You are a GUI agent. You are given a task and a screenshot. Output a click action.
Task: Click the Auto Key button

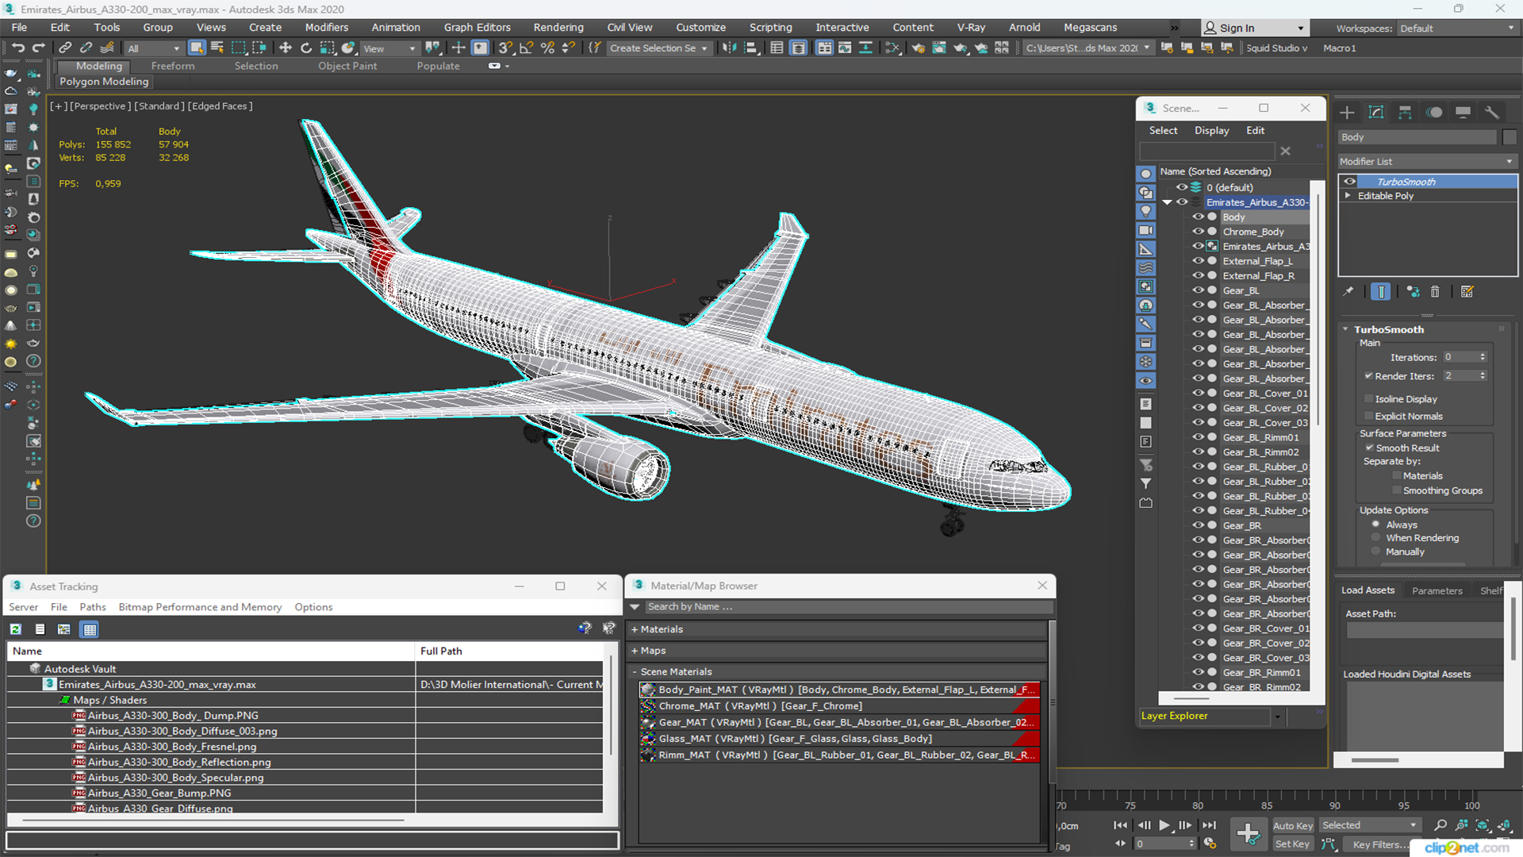point(1292,826)
